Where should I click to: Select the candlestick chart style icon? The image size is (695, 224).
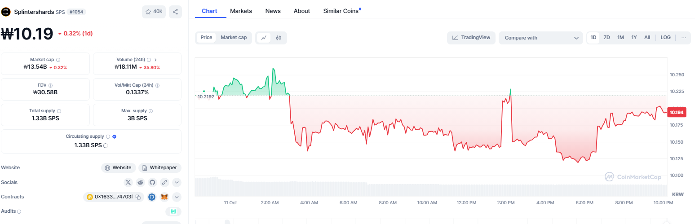pyautogui.click(x=279, y=38)
